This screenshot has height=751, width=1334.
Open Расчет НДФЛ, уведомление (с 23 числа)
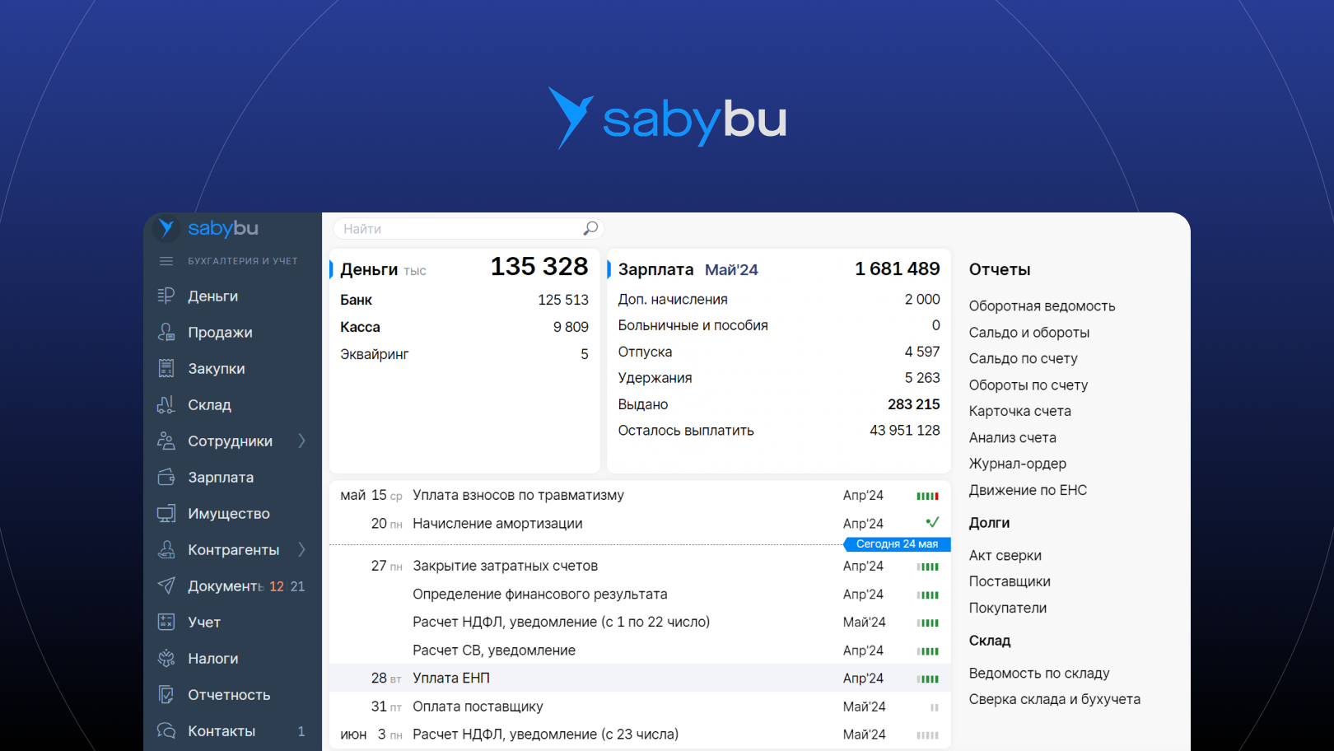click(x=545, y=734)
